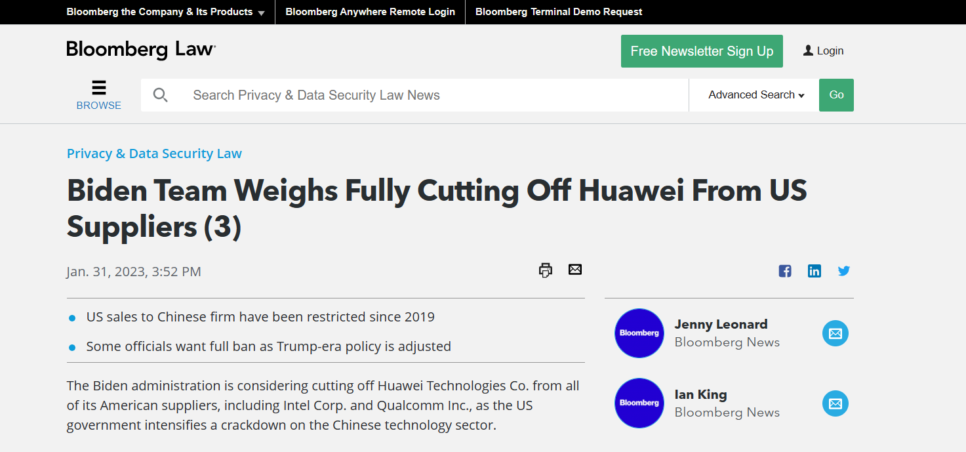Viewport: 966px width, 452px height.
Task: Open Advanced Search dropdown
Action: [756, 95]
